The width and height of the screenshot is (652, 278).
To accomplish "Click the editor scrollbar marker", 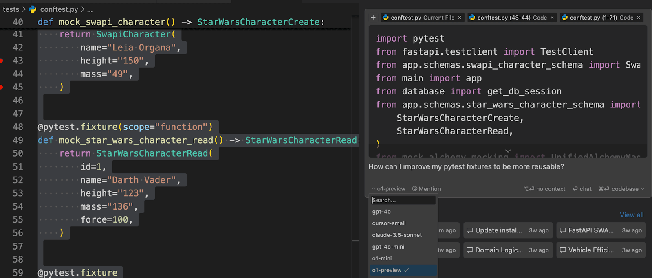I will click(355, 241).
